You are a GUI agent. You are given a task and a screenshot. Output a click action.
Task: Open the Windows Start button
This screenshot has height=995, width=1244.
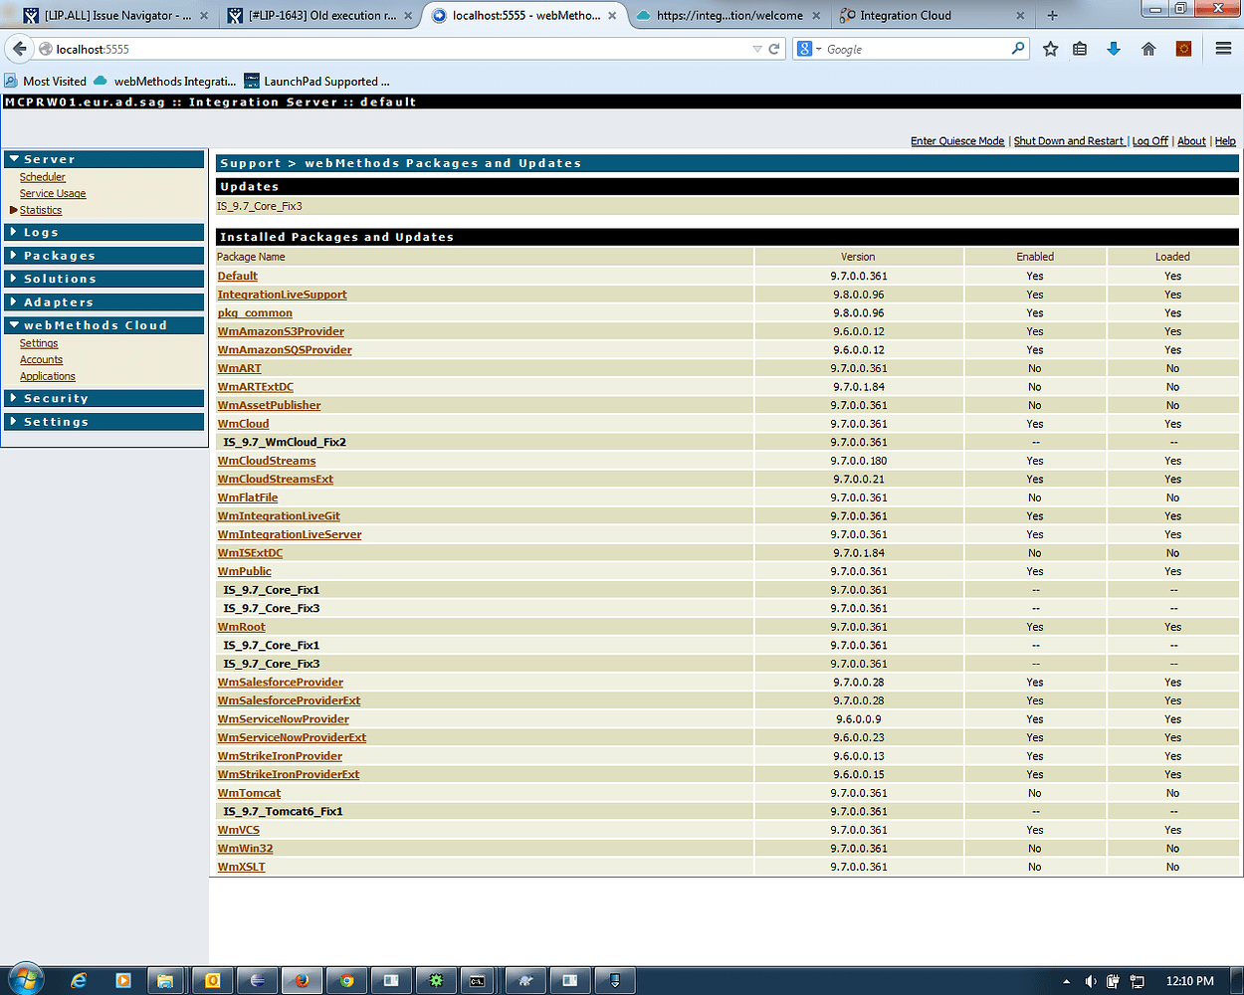(x=24, y=980)
